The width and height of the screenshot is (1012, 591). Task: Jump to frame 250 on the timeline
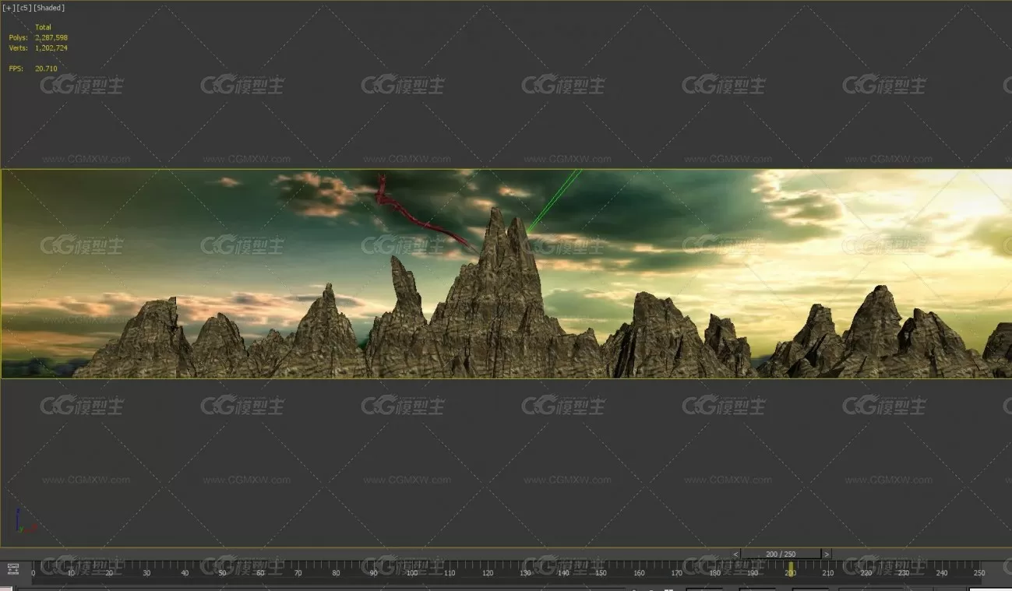(979, 573)
